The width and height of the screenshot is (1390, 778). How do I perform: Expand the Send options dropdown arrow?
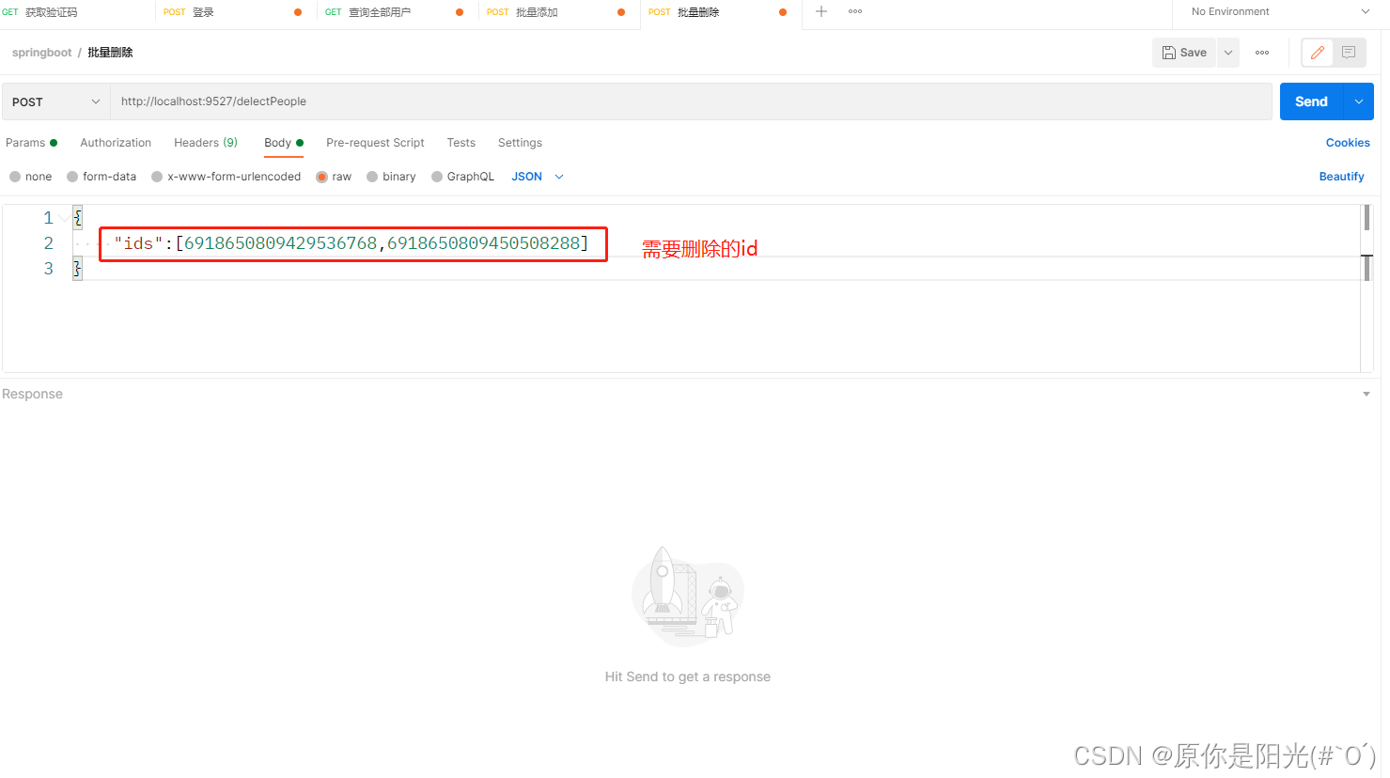(1359, 101)
